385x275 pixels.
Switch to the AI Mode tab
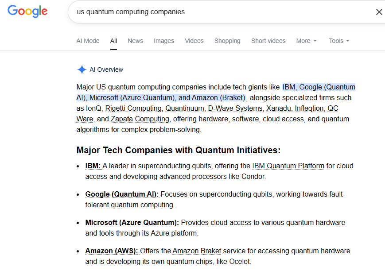[88, 41]
